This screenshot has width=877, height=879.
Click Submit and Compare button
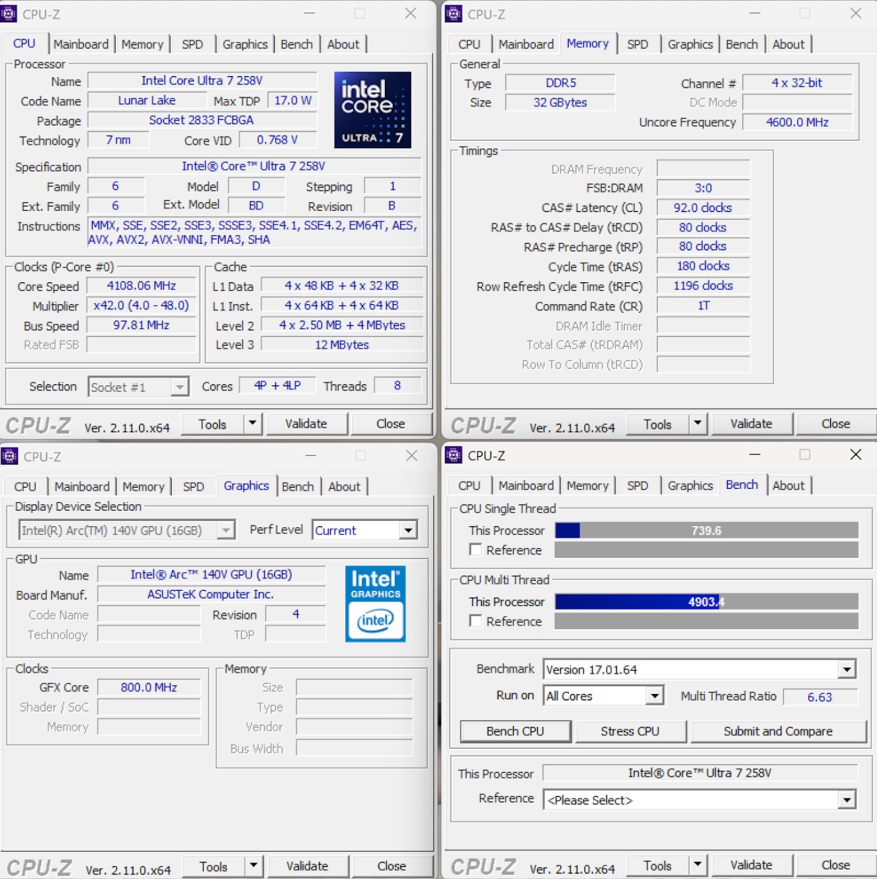coord(778,731)
